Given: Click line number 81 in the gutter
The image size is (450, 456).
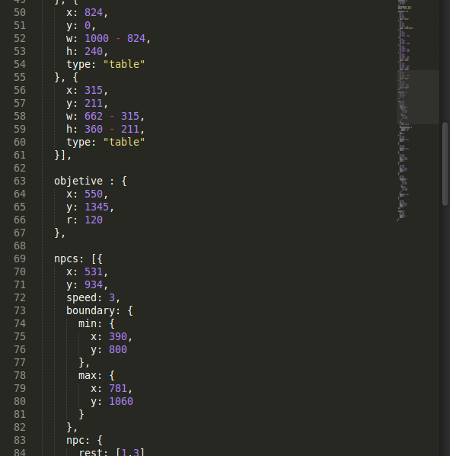Looking at the screenshot, I should coord(20,414).
